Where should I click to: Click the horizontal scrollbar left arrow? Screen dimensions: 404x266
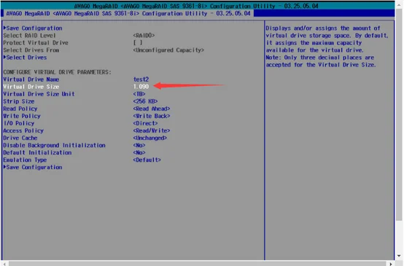4,264
